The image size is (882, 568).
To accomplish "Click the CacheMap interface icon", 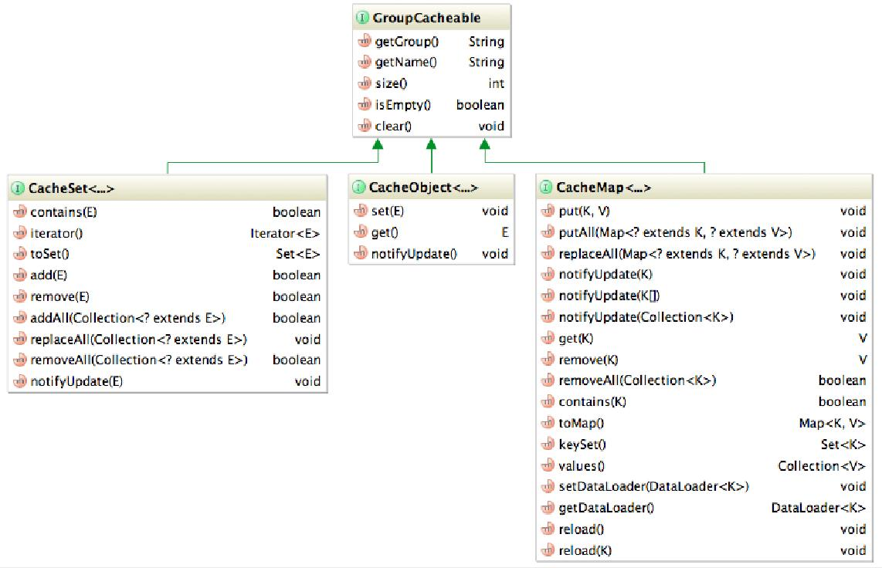I will (546, 188).
